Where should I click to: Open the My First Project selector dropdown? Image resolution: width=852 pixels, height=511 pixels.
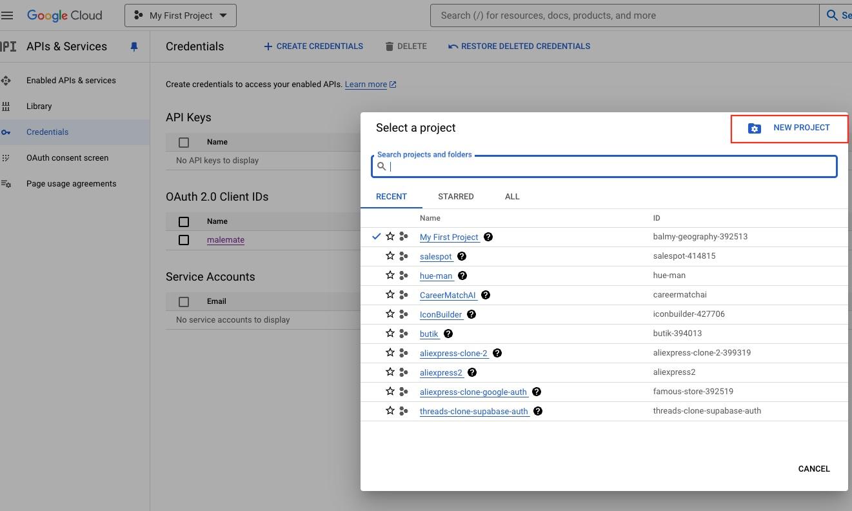(180, 15)
